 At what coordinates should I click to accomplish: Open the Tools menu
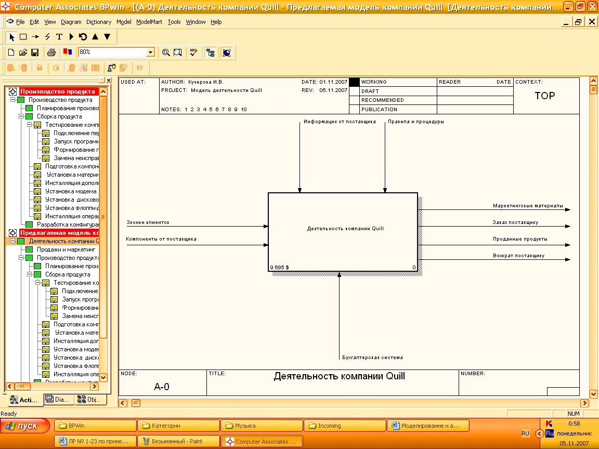(174, 22)
